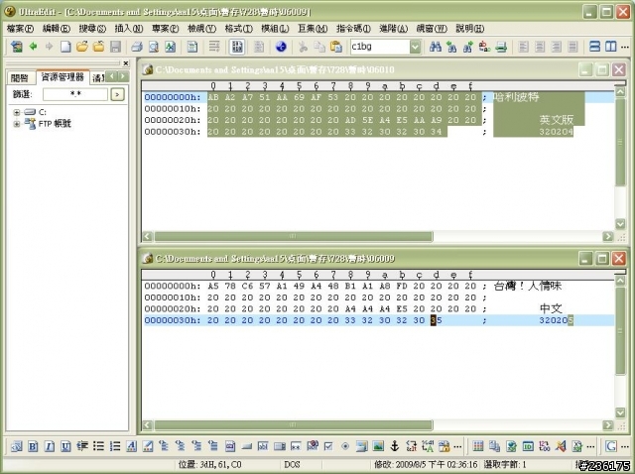
Task: Insert radio button element icon
Action: click(345, 446)
